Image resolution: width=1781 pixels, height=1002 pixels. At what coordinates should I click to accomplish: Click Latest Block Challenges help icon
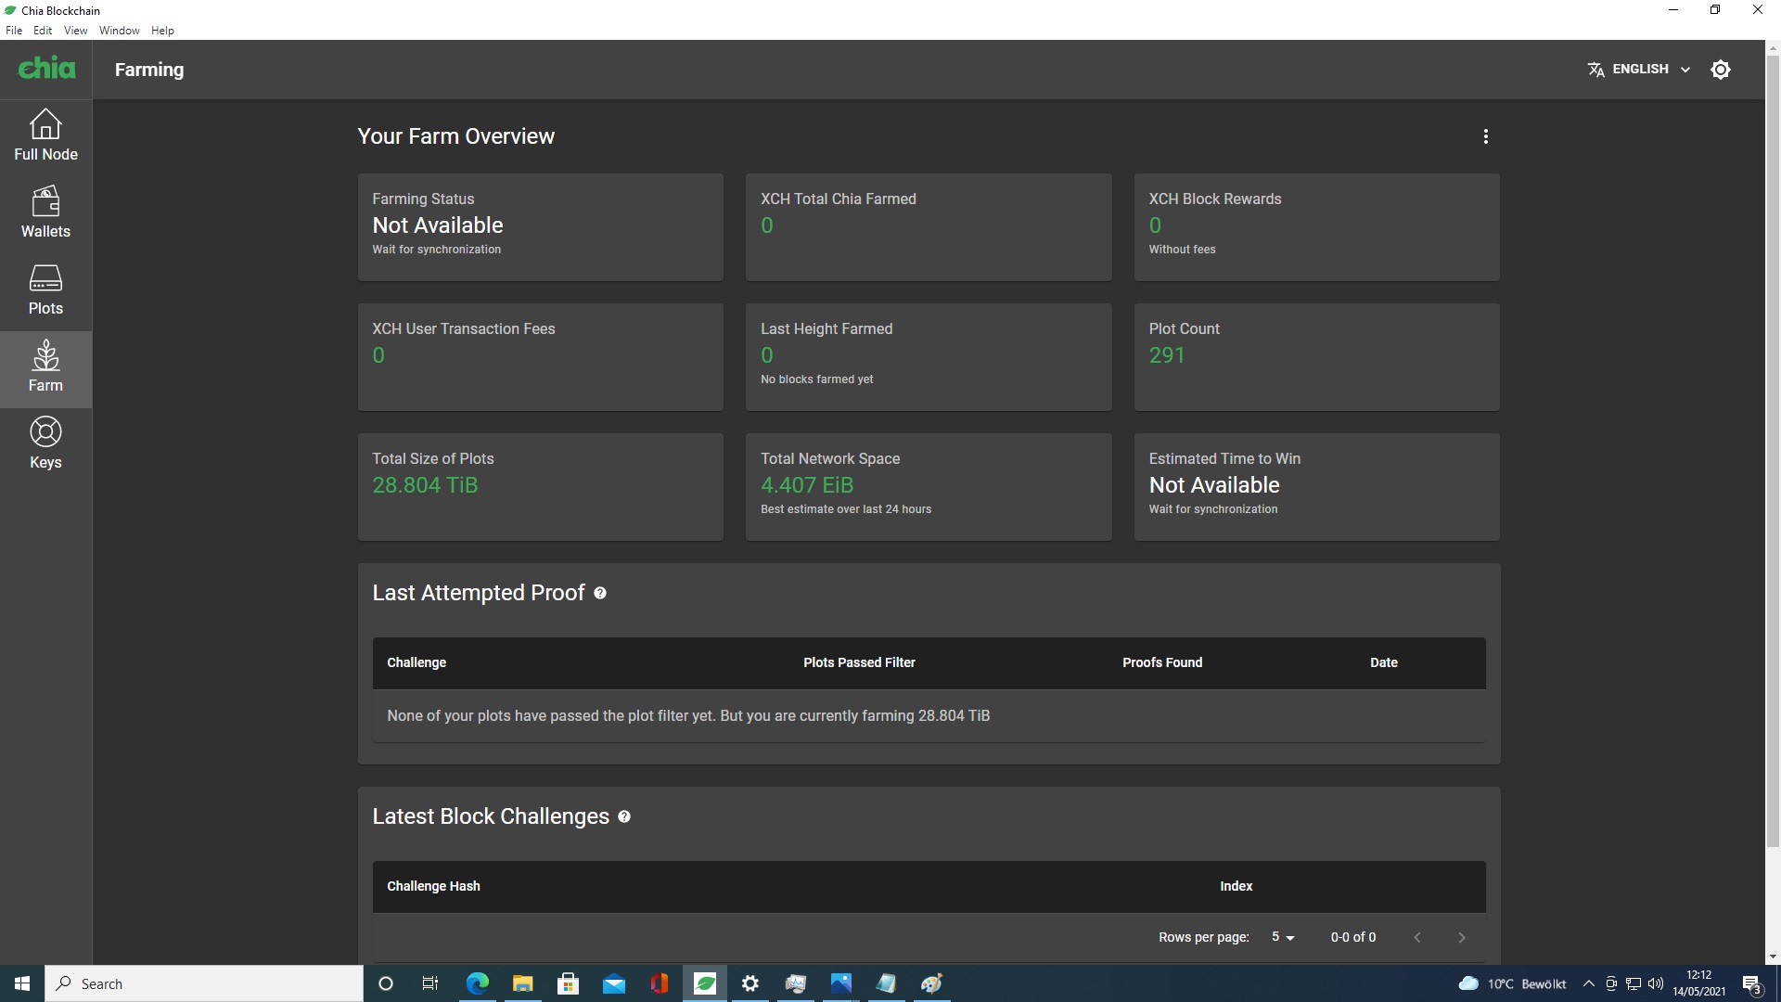tap(624, 816)
